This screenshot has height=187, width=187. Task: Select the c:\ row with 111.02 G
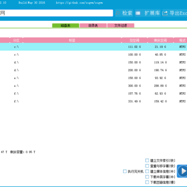(94, 47)
